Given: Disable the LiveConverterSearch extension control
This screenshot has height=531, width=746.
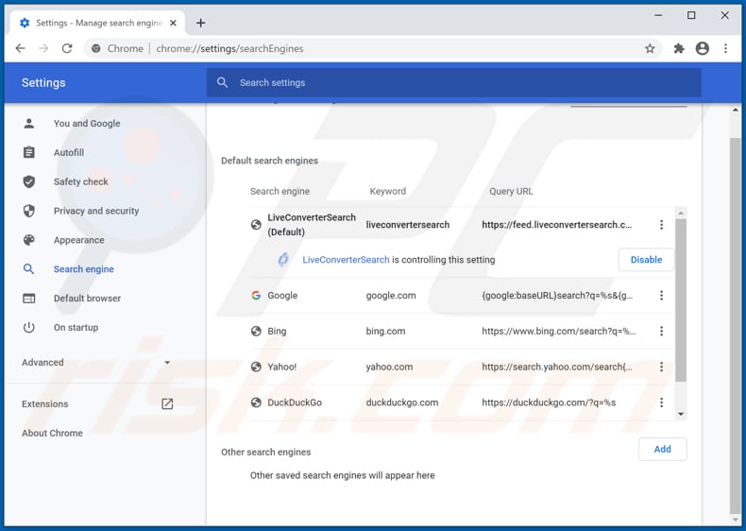Looking at the screenshot, I should click(646, 260).
